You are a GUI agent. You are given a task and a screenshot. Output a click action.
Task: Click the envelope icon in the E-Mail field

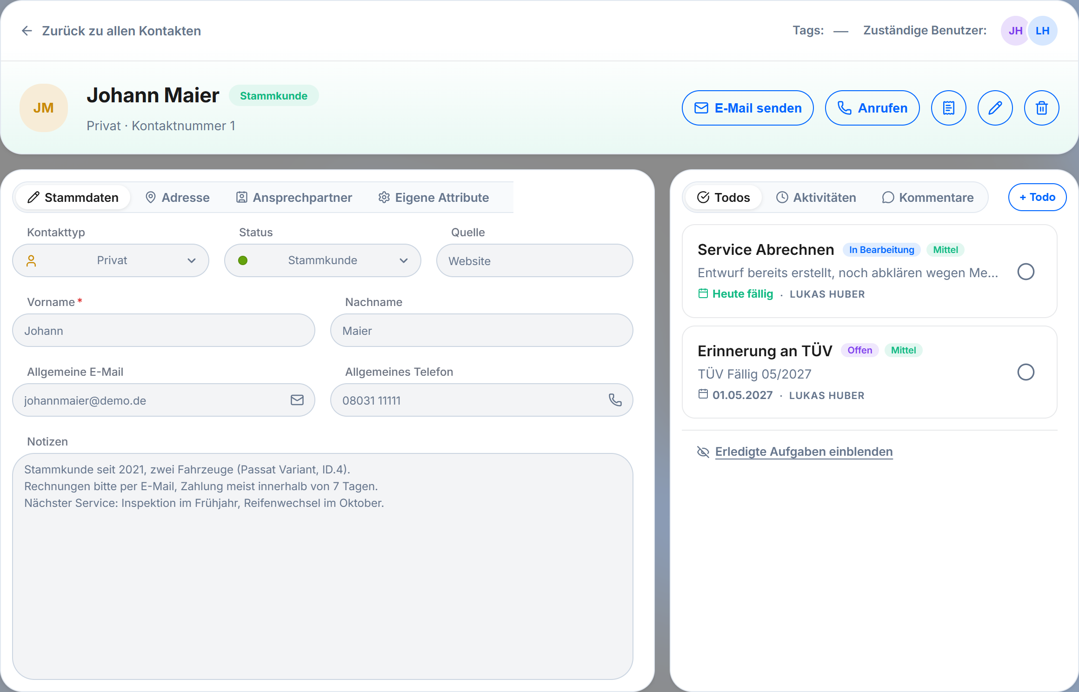tap(297, 400)
